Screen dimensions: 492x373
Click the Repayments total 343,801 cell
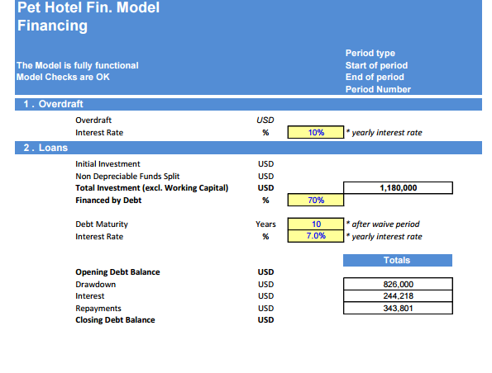tap(398, 308)
